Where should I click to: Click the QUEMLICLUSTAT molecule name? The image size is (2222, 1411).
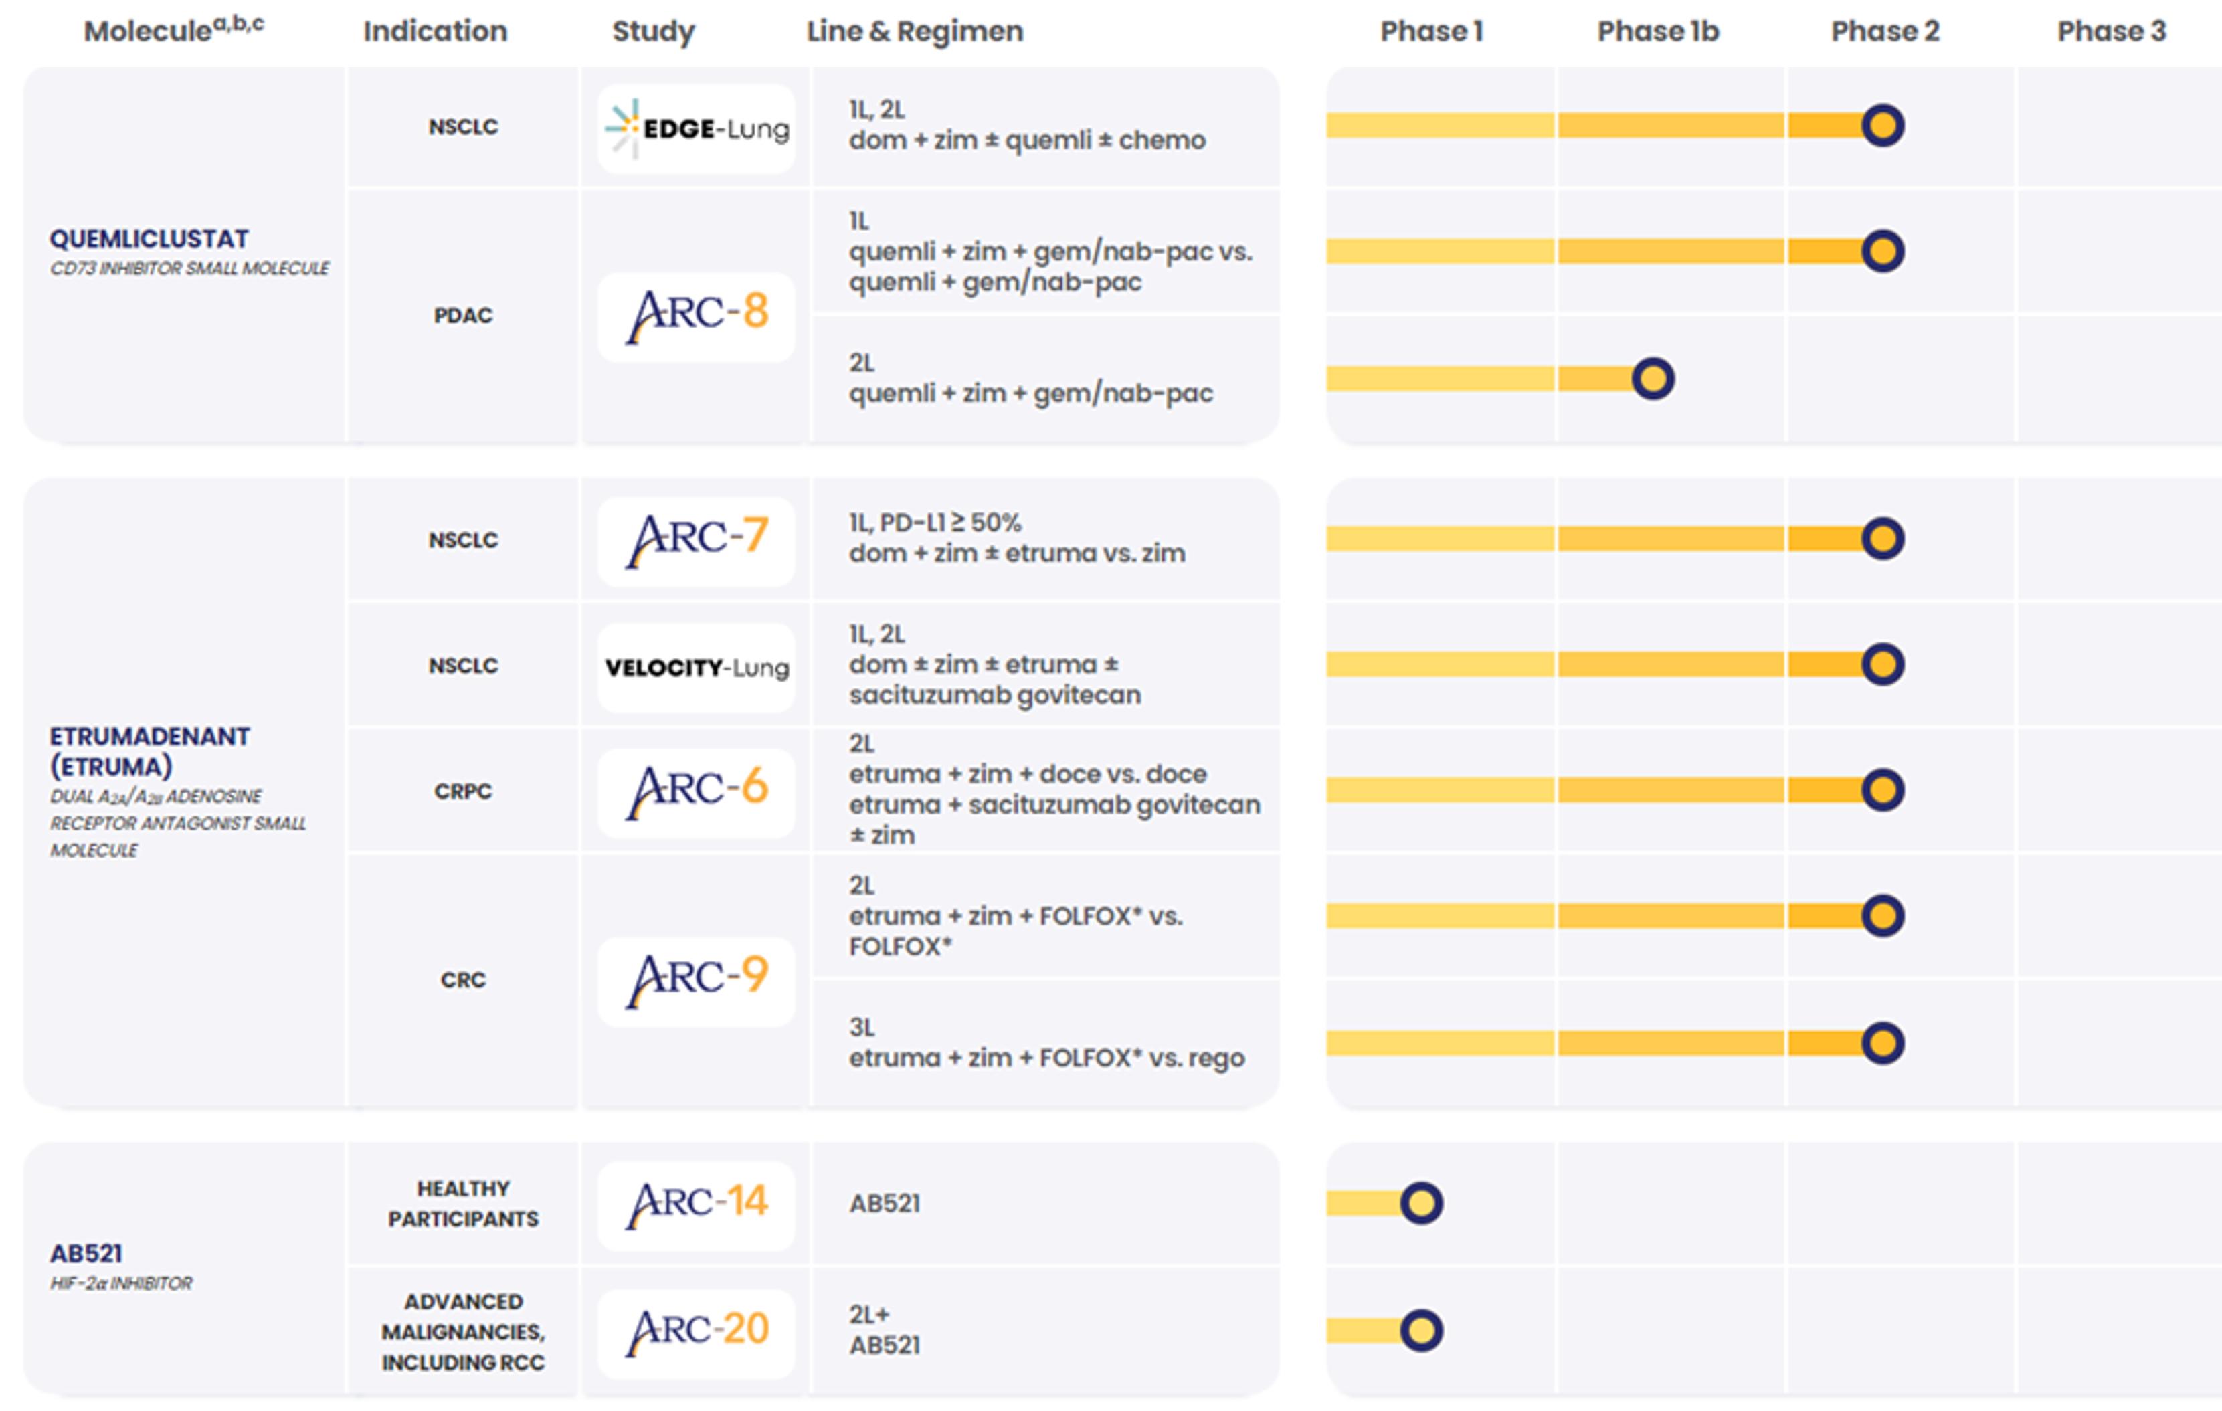[x=149, y=239]
